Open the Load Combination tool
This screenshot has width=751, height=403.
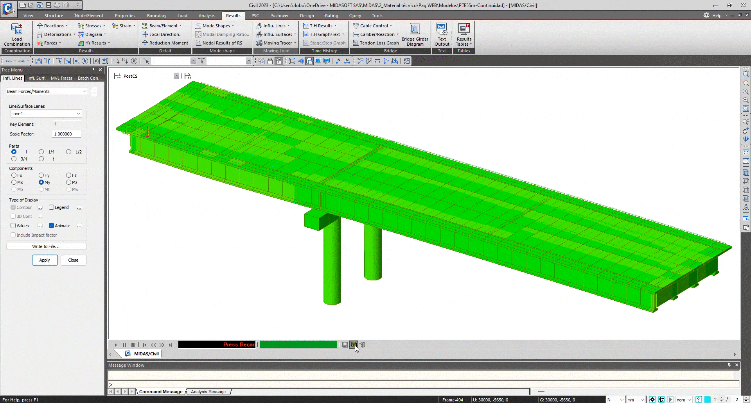point(17,34)
